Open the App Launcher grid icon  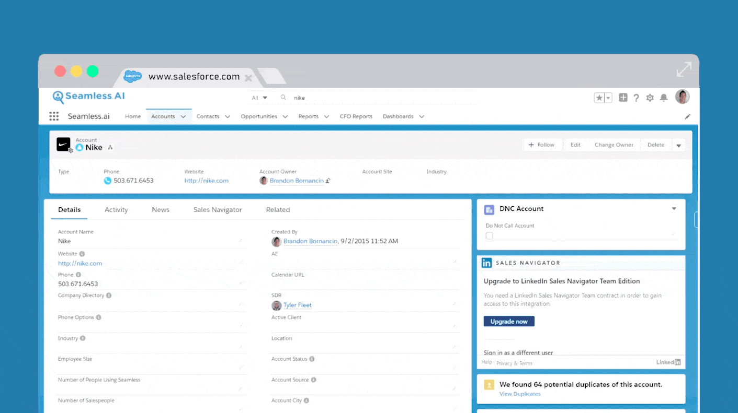54,116
